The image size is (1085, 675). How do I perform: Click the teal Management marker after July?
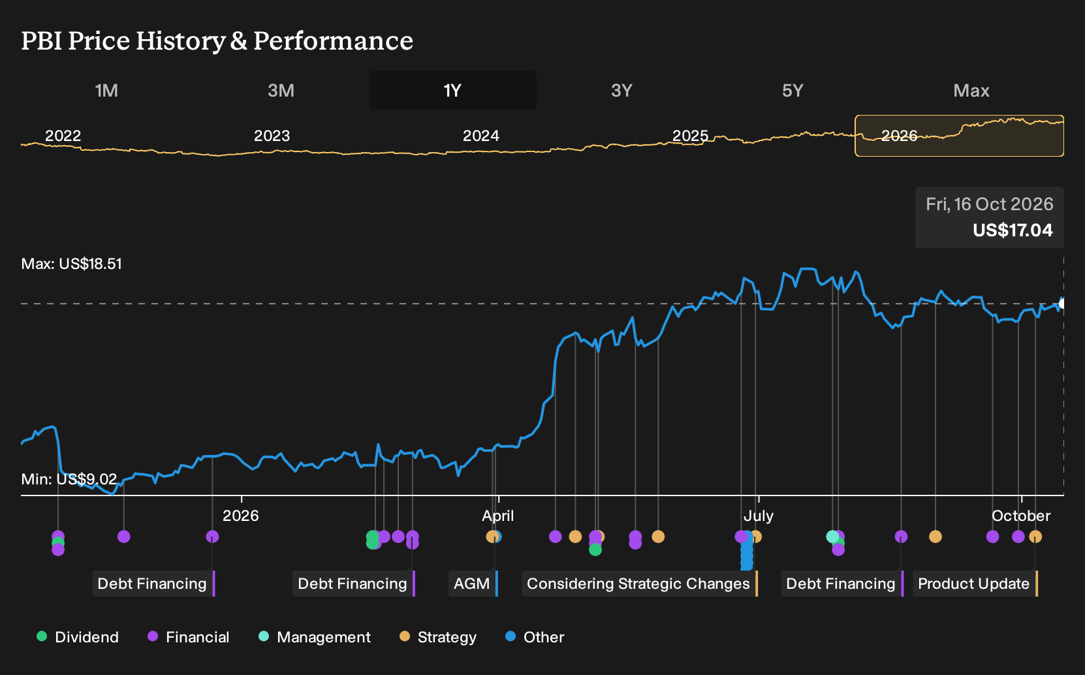[x=832, y=537]
